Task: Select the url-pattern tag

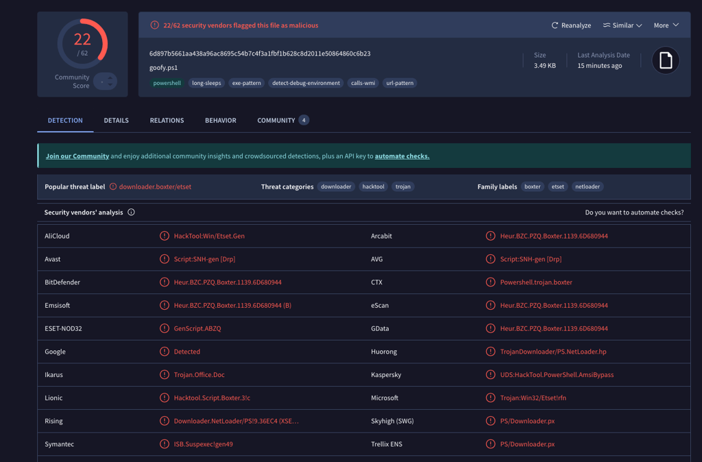Action: click(x=400, y=83)
